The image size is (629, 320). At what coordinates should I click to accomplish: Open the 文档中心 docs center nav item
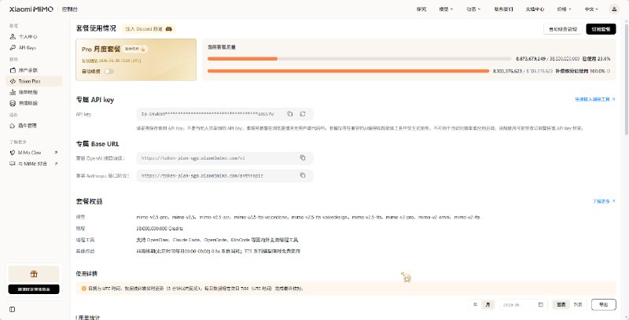[x=535, y=9]
